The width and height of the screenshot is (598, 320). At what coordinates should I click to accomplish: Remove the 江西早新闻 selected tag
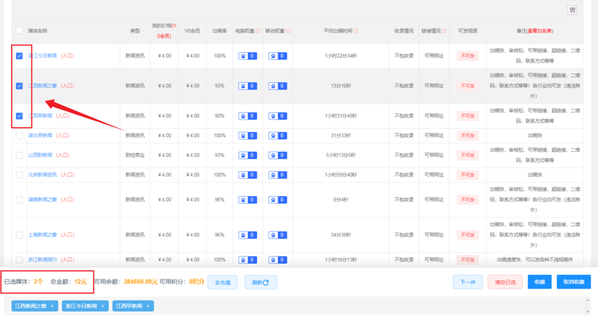tap(148, 306)
